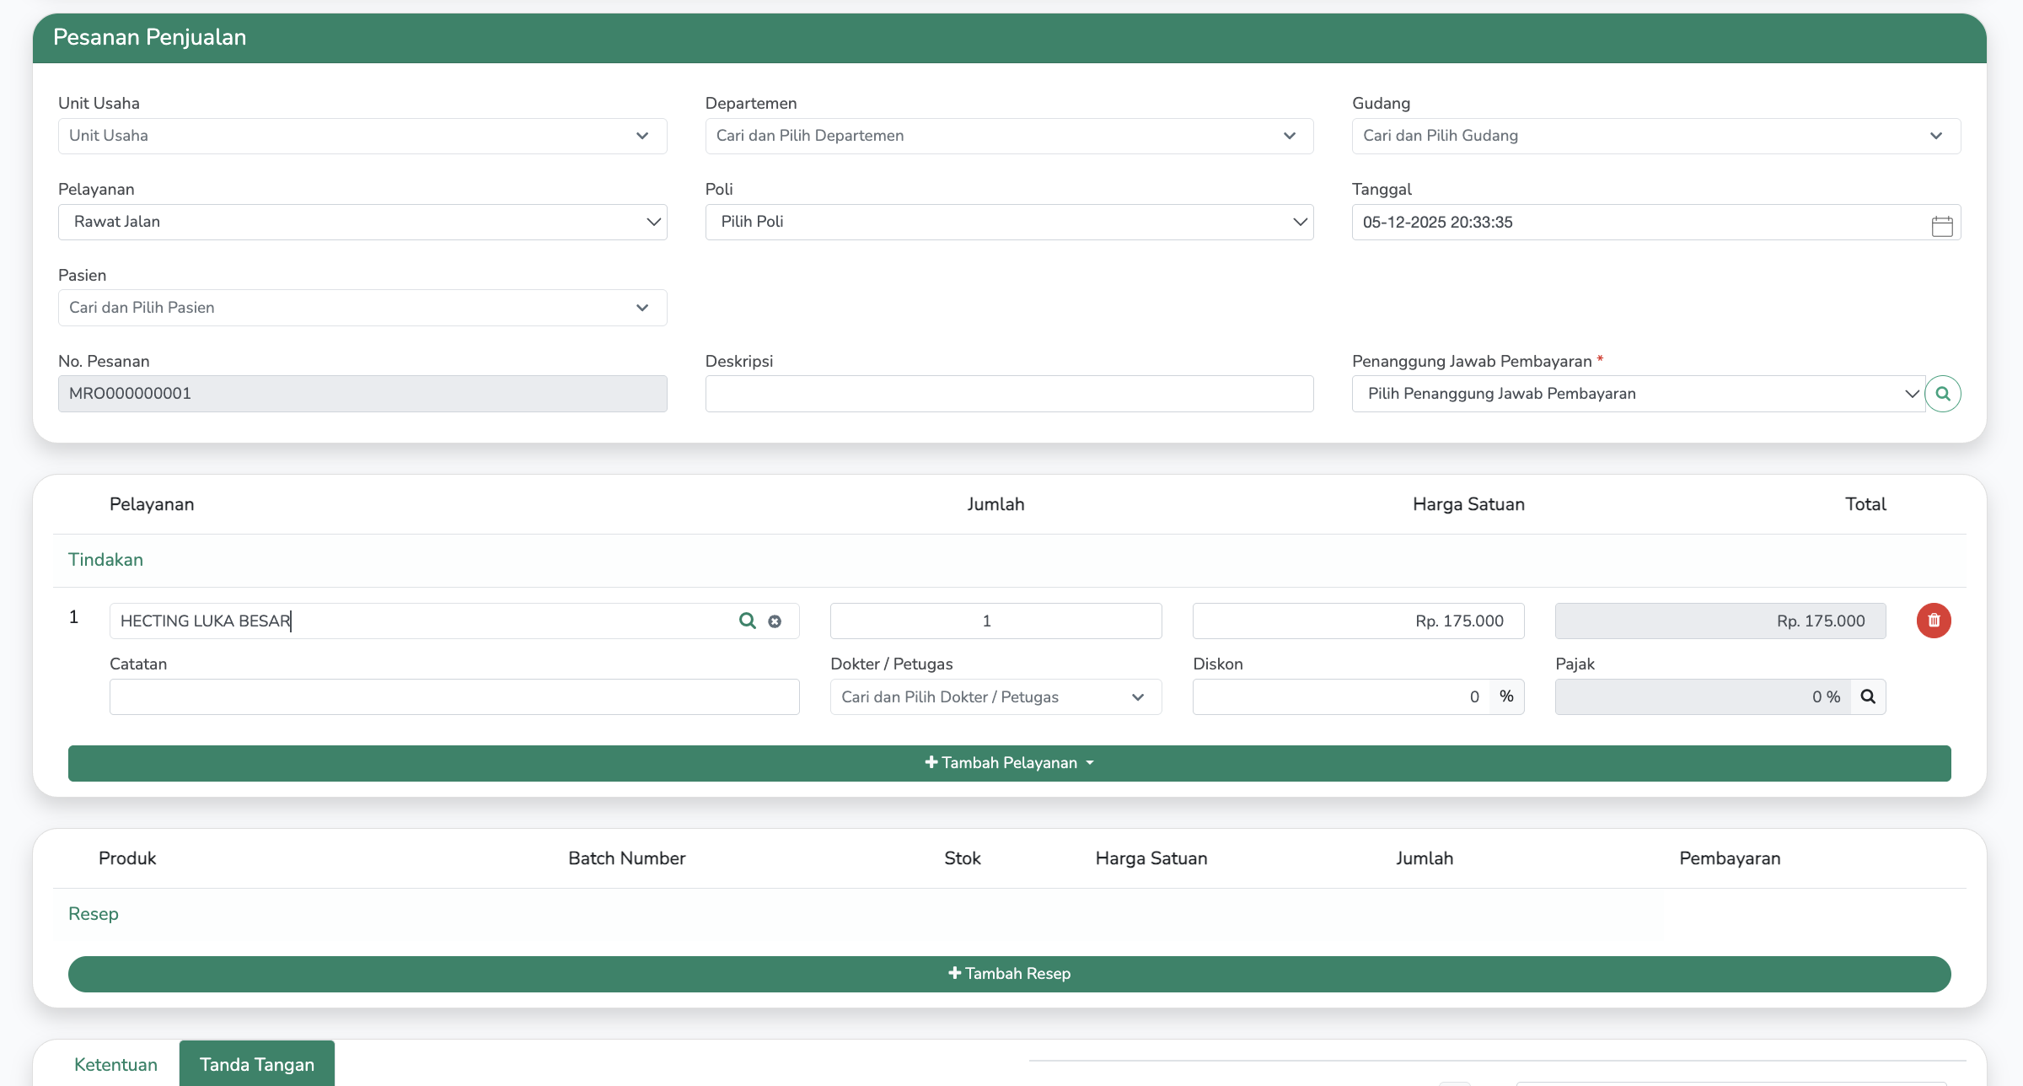Open the calendar icon in Tanggal field
Viewport: 2023px width, 1086px height.
pyautogui.click(x=1941, y=225)
